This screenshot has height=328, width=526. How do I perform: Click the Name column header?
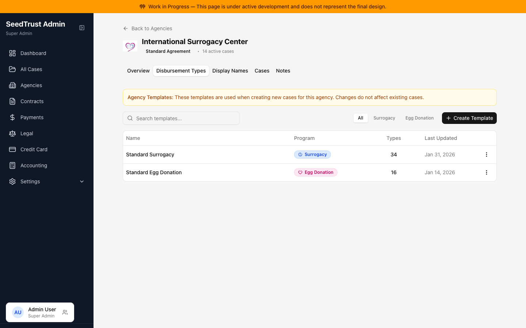(133, 138)
